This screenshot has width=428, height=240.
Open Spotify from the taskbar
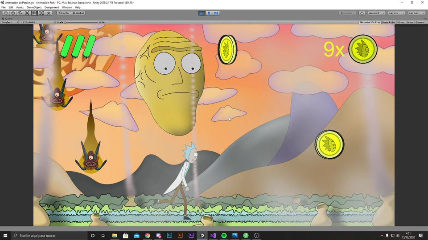click(x=224, y=236)
